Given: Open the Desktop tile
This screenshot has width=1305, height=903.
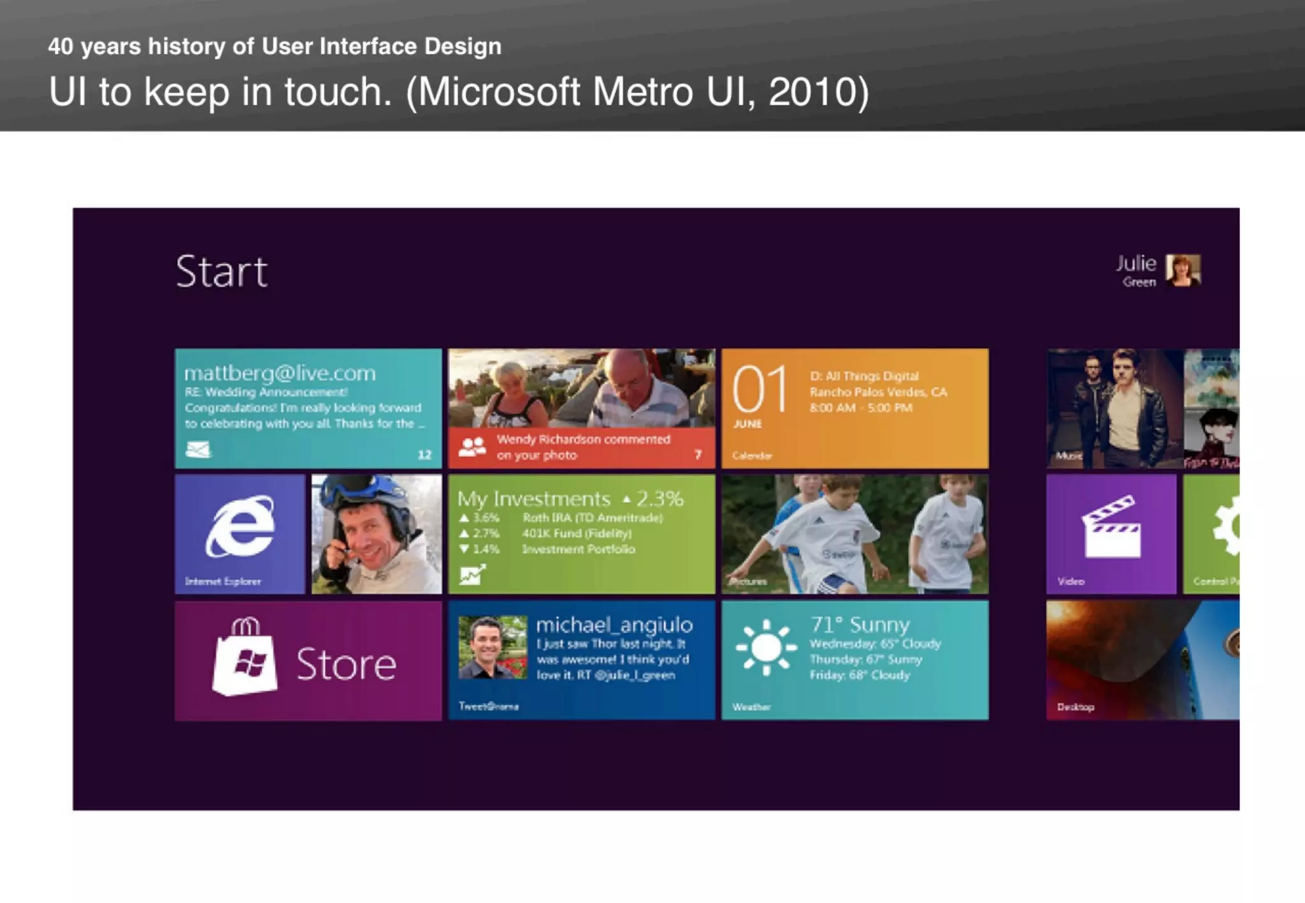Looking at the screenshot, I should 1143,661.
